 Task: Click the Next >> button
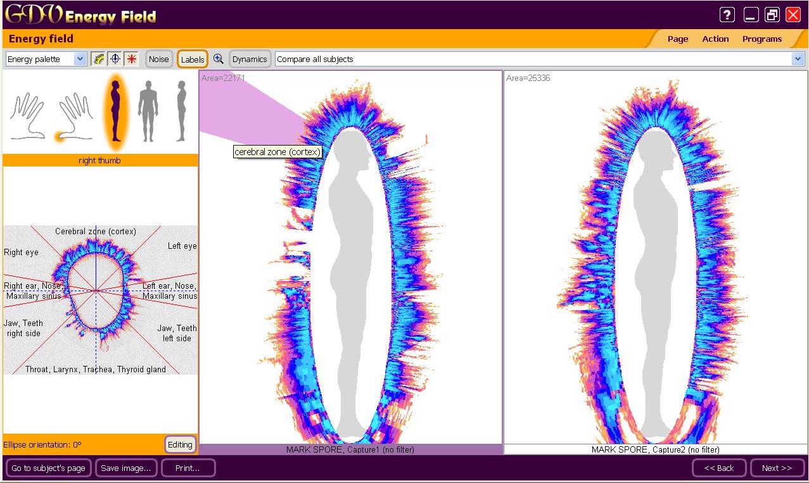[777, 468]
